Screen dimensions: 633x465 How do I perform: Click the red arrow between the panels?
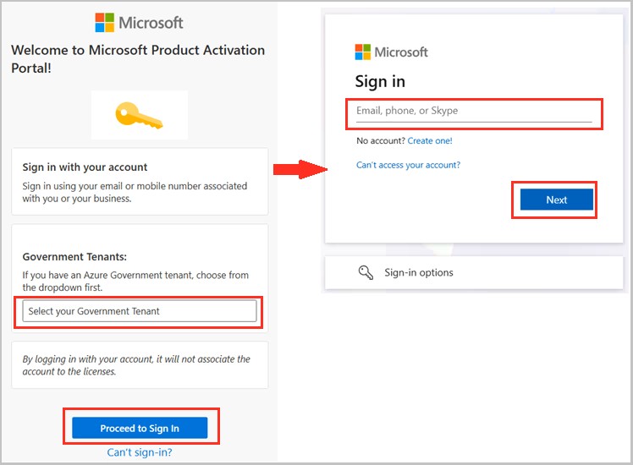tap(300, 170)
